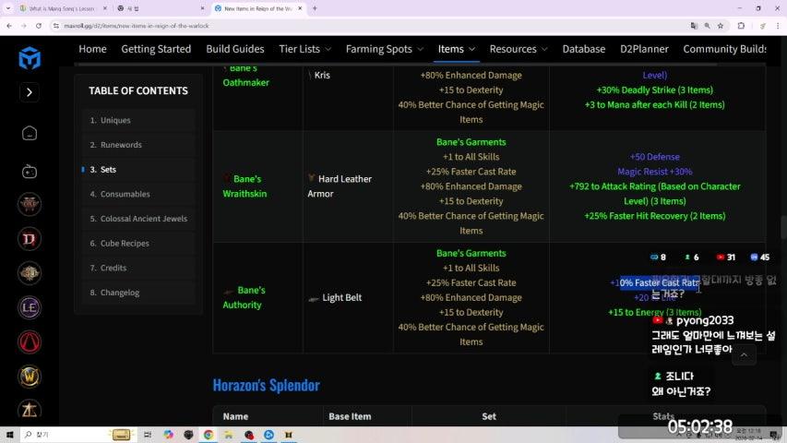Open Chrome from the taskbar
The height and width of the screenshot is (443, 787).
tap(209, 435)
